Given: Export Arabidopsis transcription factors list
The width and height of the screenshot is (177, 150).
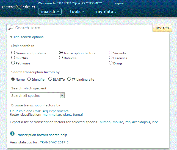Looking at the screenshot, I should [141, 122].
